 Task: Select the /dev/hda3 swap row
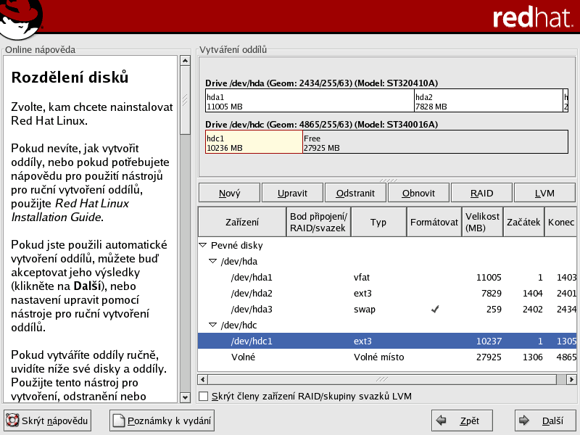point(387,309)
